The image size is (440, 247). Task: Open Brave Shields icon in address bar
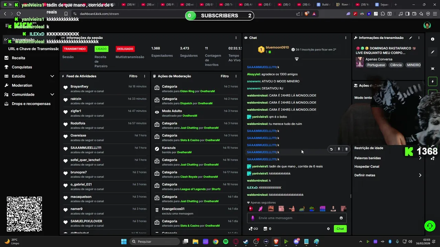307,14
